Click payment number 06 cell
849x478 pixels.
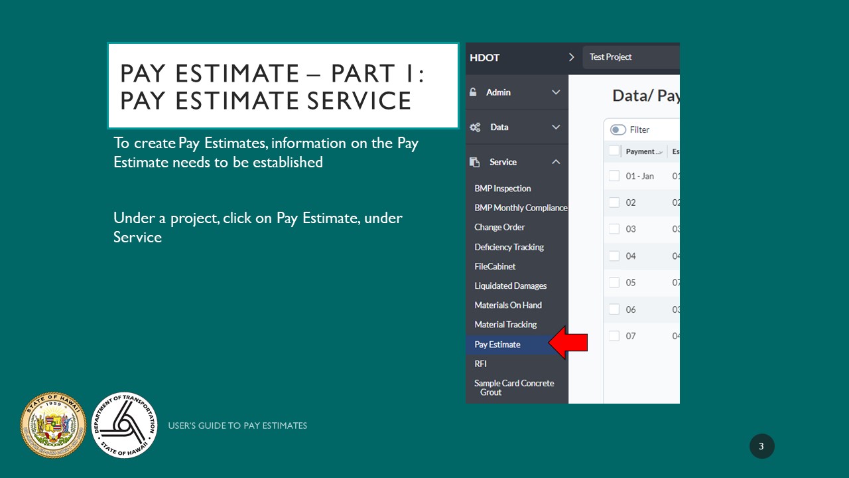[x=631, y=309]
